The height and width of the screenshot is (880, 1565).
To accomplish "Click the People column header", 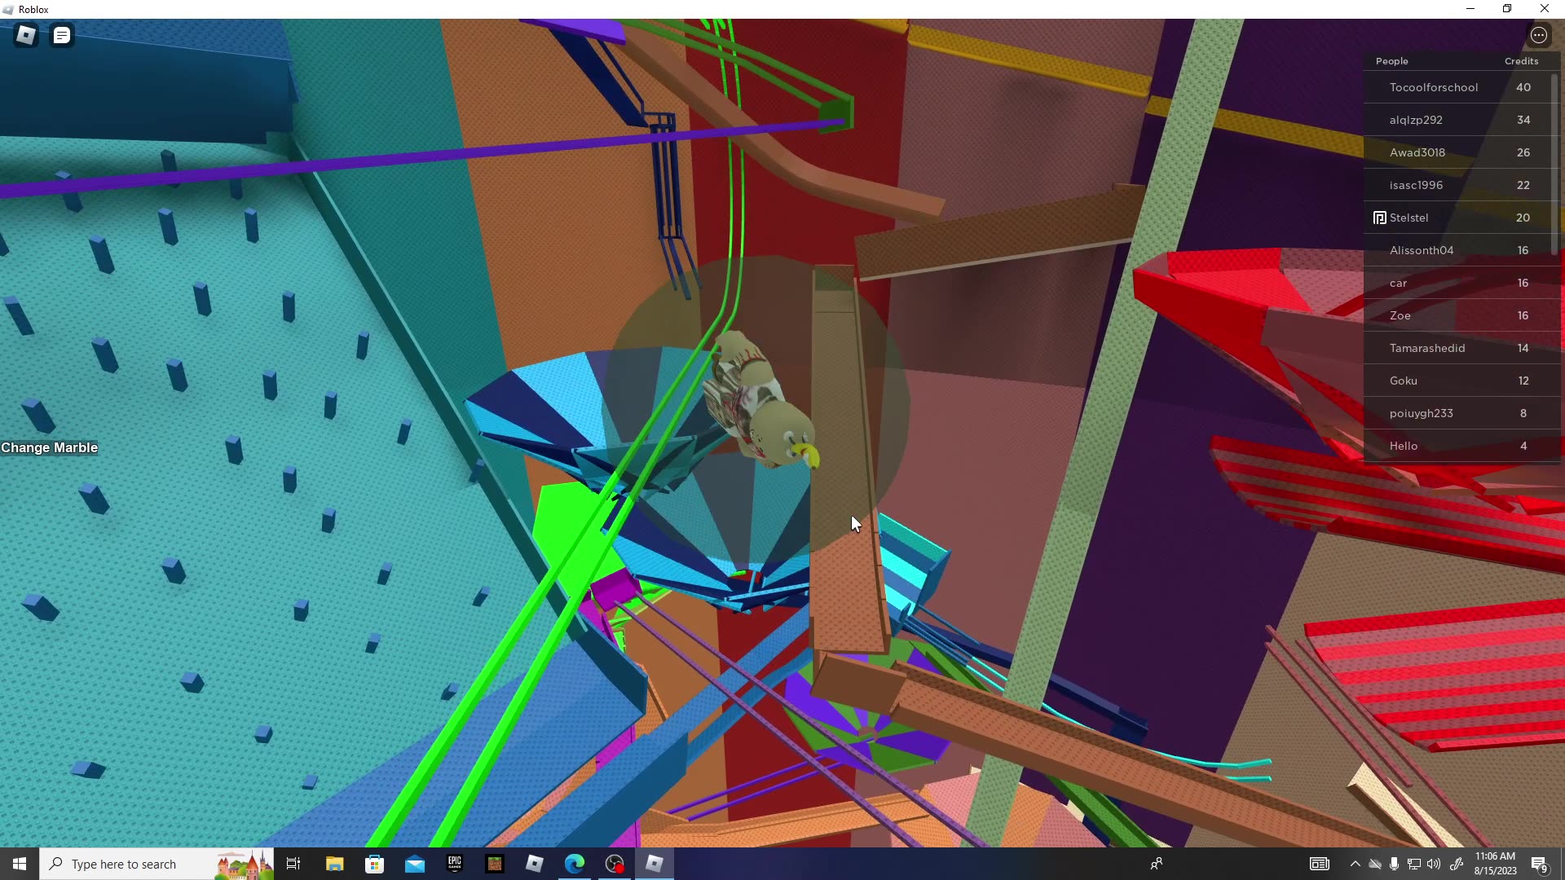I will pyautogui.click(x=1391, y=61).
